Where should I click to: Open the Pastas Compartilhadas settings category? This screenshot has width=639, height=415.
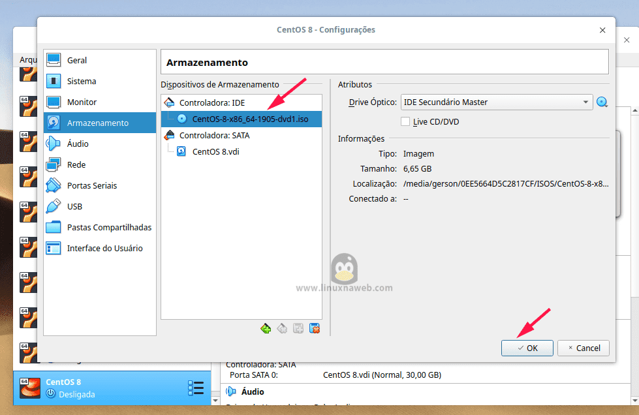click(99, 227)
